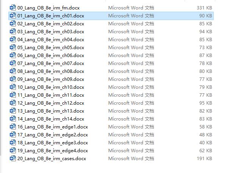The image size is (233, 173).
Task: Select file name 01_Lang_OB_8e_irm_ch01.docx
Action: [51, 16]
